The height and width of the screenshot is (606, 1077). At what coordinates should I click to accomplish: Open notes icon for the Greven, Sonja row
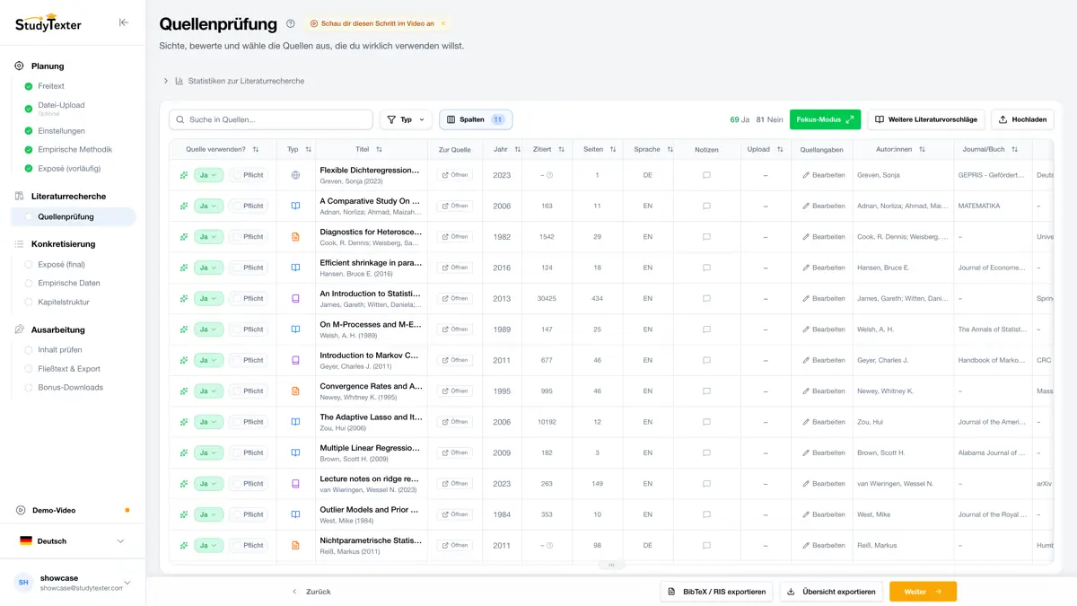[706, 175]
